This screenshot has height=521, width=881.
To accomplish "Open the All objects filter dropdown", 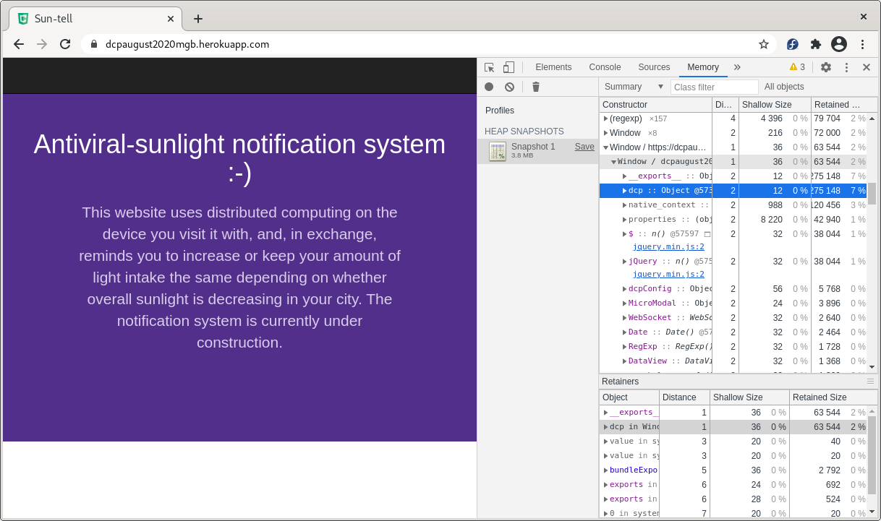I will pyautogui.click(x=784, y=87).
